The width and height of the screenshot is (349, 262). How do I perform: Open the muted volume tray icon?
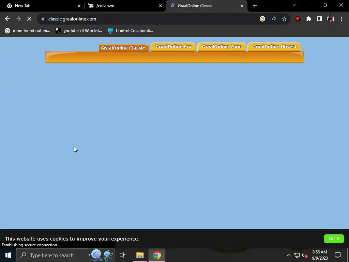click(305, 255)
